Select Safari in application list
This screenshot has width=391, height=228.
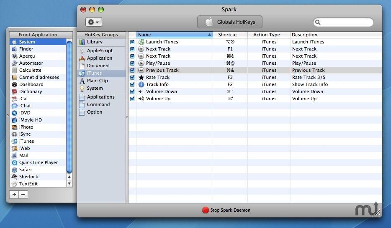(38, 170)
